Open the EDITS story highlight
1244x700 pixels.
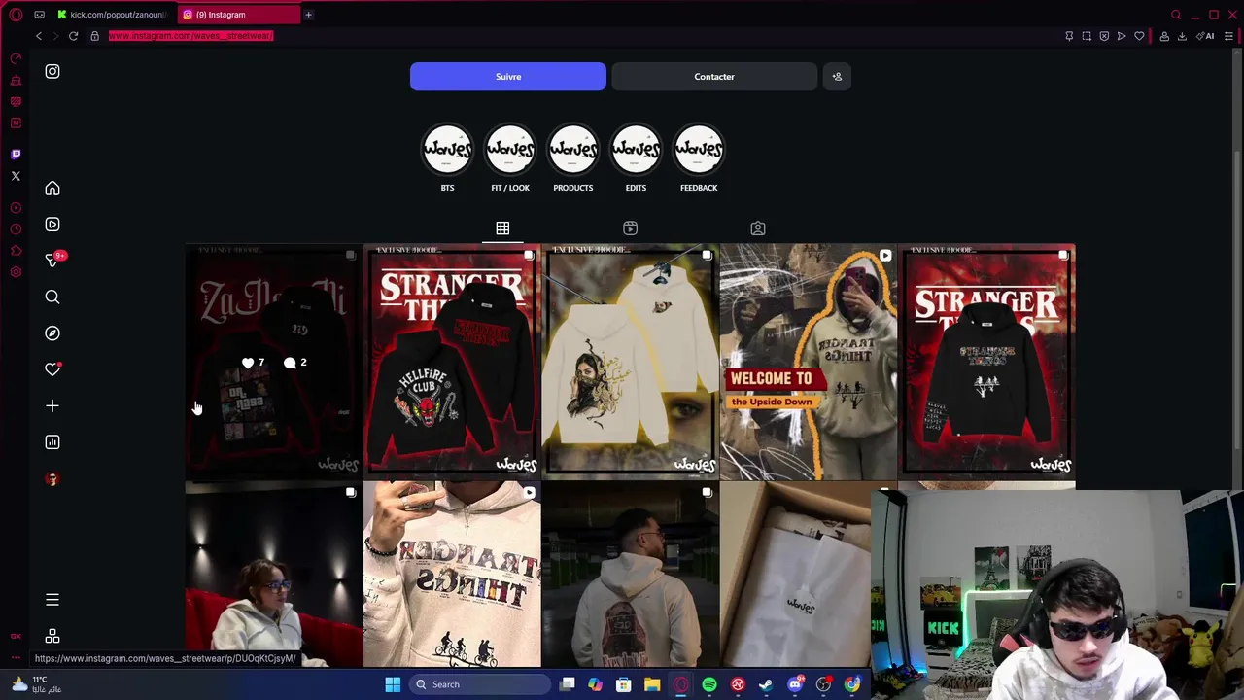click(636, 151)
